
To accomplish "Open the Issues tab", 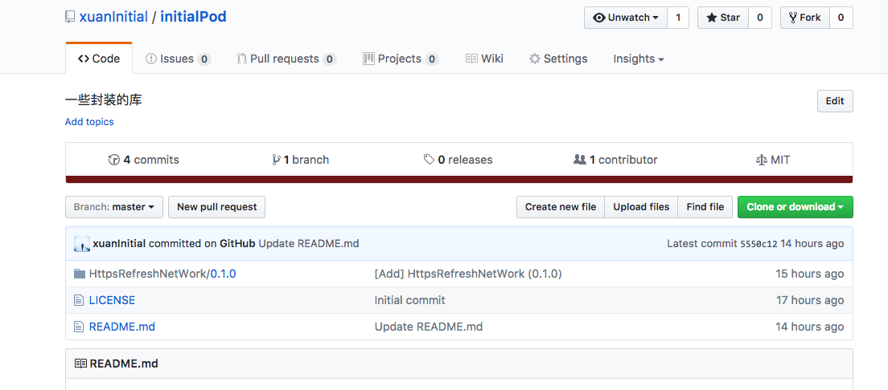I will pos(179,59).
